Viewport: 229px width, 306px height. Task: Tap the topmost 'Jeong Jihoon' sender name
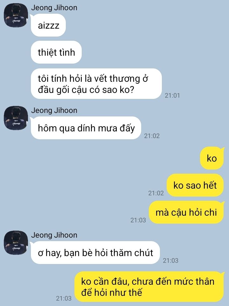pos(54,8)
